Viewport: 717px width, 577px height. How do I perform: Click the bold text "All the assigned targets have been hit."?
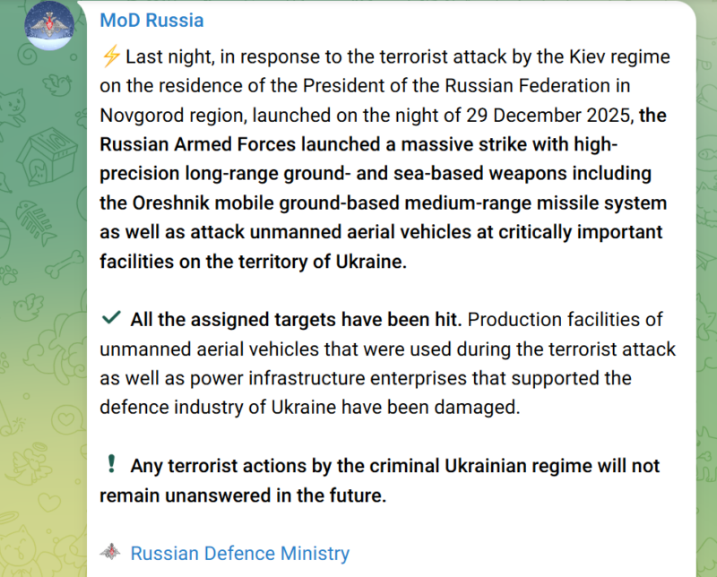pos(296,320)
